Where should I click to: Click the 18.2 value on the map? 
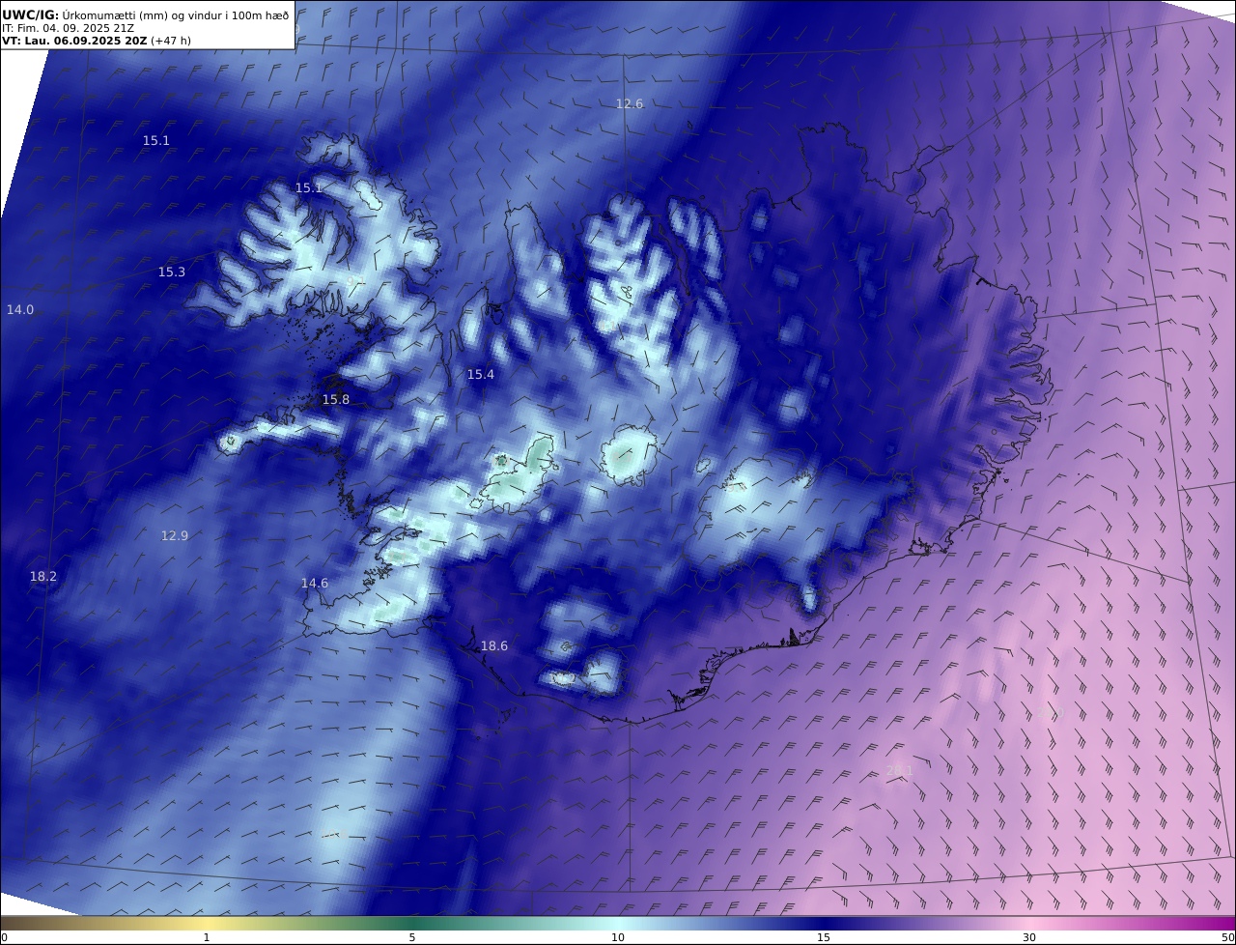(43, 576)
